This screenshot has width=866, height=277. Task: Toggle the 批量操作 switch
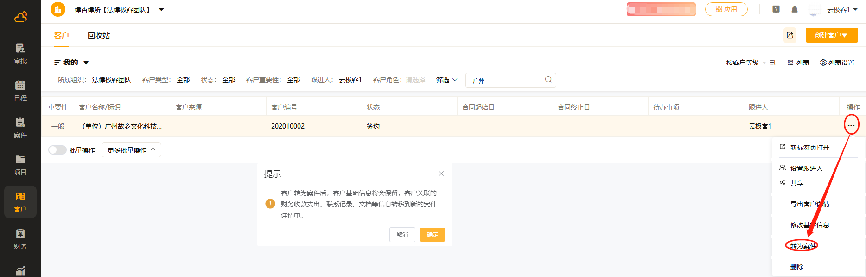[x=57, y=150]
